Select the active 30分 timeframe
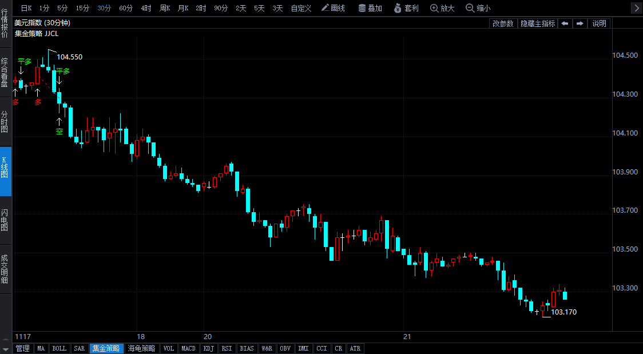643x354 pixels. 104,8
